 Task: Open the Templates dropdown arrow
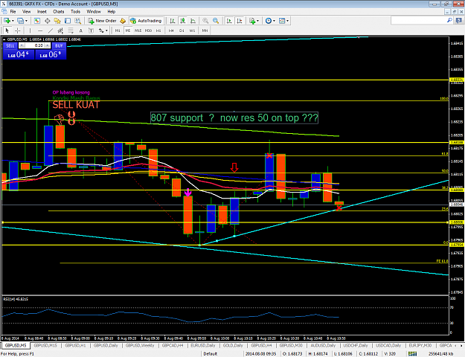pos(287,21)
